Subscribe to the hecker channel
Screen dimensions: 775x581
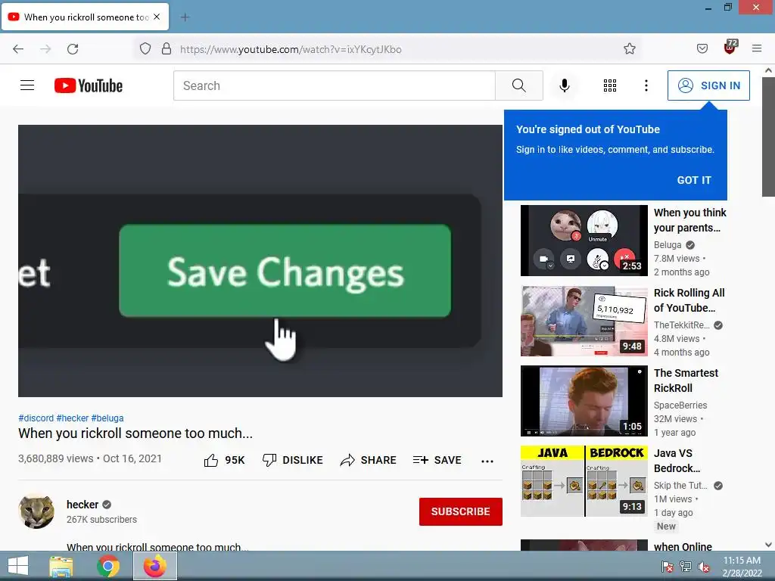tap(461, 511)
